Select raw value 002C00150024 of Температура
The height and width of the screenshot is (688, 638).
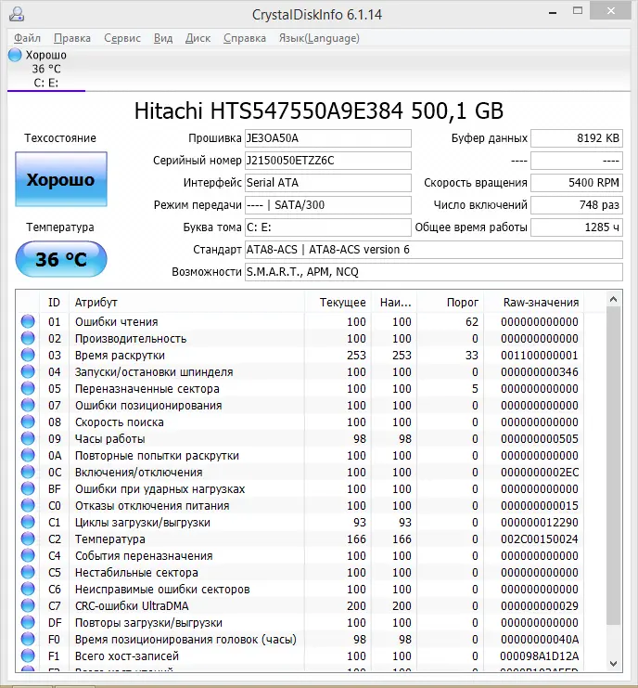[x=540, y=539]
